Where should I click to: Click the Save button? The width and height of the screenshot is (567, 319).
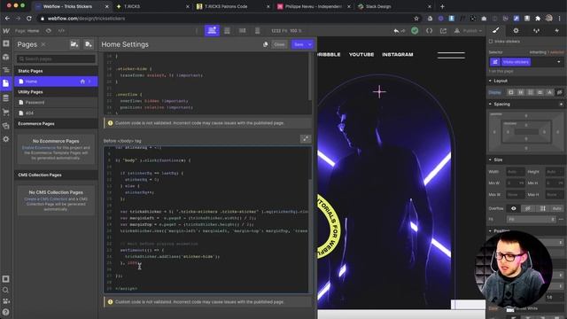tap(299, 44)
